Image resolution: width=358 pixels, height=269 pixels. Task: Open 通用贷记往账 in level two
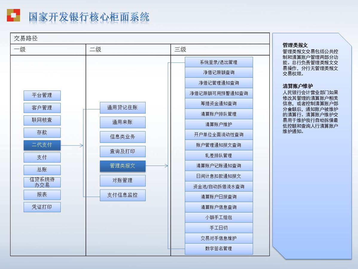[123, 108]
